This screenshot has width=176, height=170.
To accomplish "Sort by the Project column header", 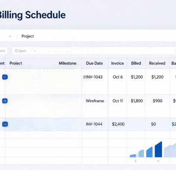I will point(16,63).
